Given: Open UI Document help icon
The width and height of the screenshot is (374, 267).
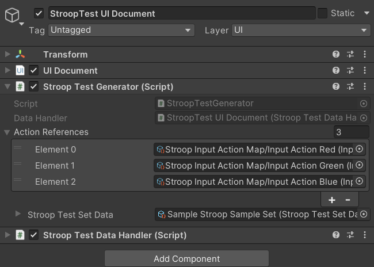Looking at the screenshot, I should point(336,70).
